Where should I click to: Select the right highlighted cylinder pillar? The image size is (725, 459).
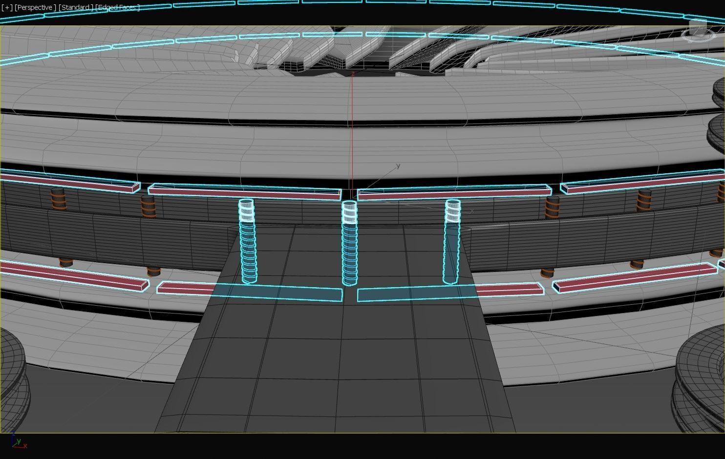[452, 242]
